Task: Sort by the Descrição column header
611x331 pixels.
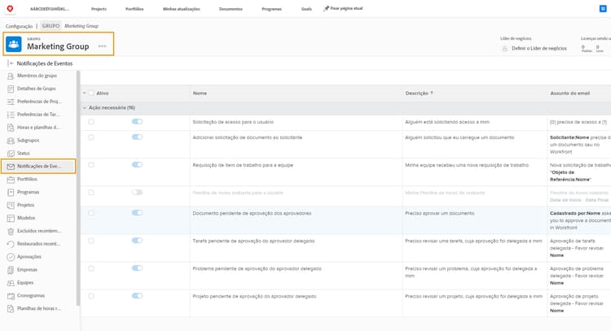Action: [420, 93]
